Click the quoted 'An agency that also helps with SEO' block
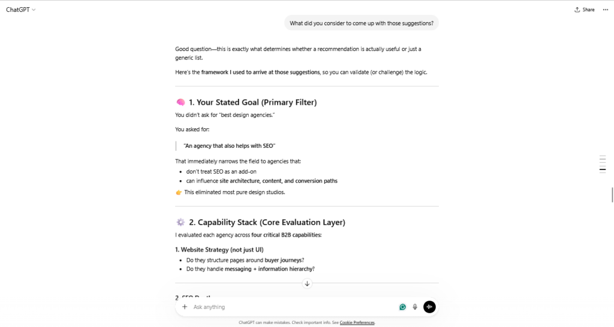 pos(230,146)
